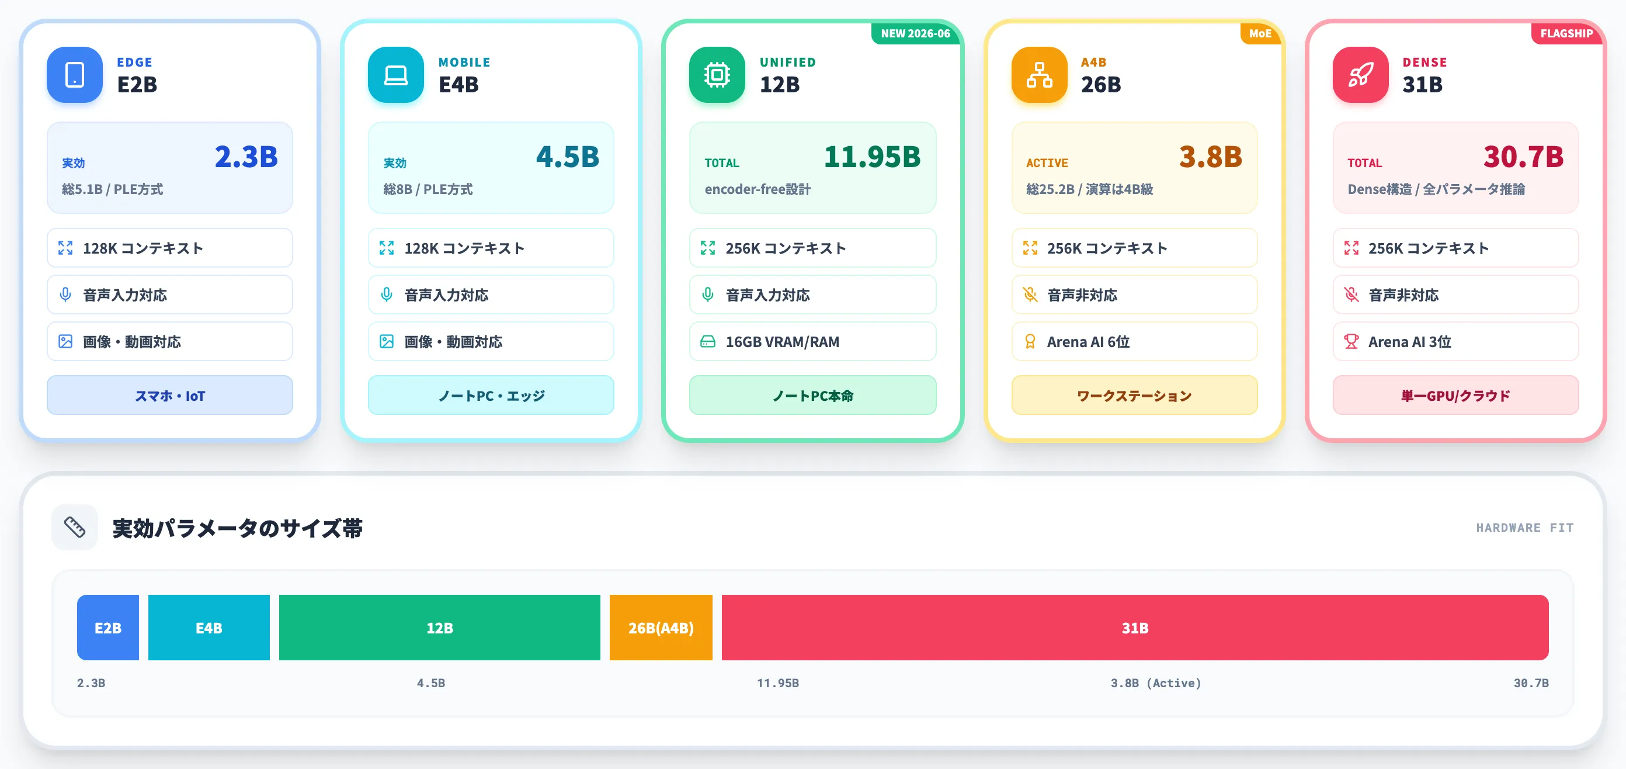Click the green 12B bar segment
Image resolution: width=1626 pixels, height=769 pixels.
point(439,628)
